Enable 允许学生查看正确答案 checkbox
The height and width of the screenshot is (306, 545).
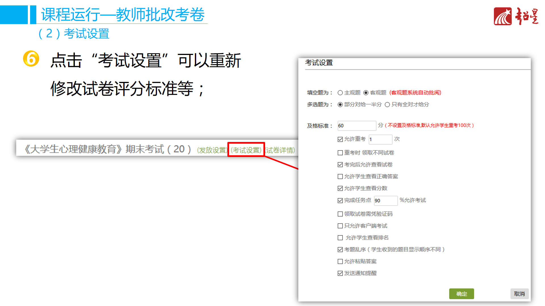[340, 177]
